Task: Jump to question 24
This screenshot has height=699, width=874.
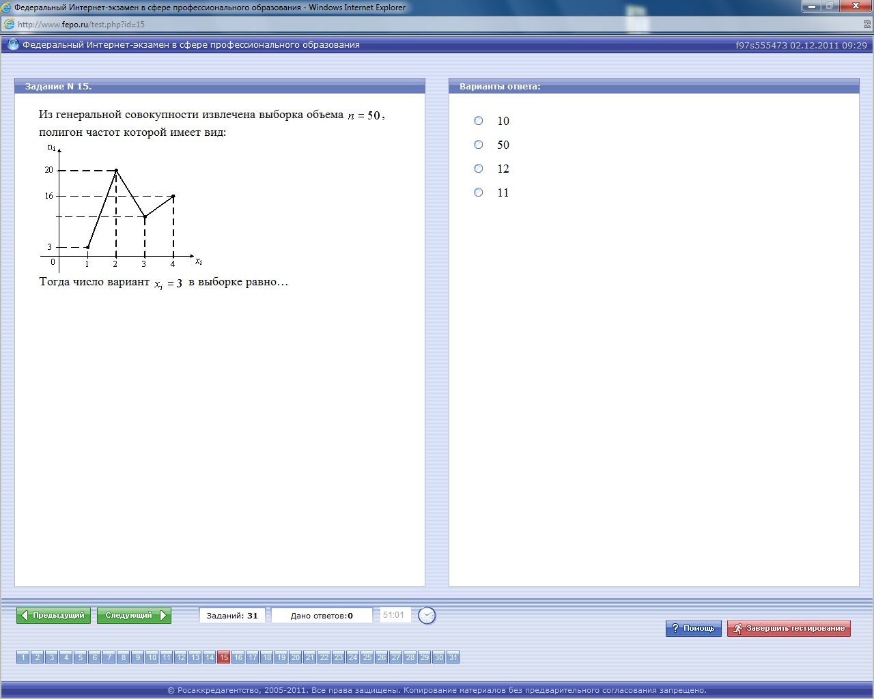Action: [x=353, y=657]
